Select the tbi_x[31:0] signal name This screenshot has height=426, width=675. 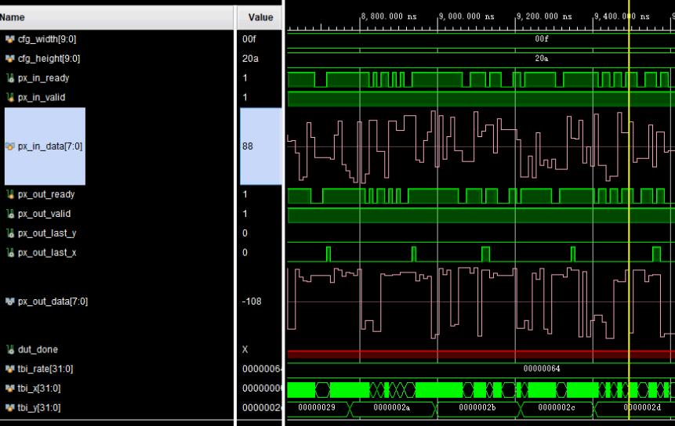coord(39,388)
